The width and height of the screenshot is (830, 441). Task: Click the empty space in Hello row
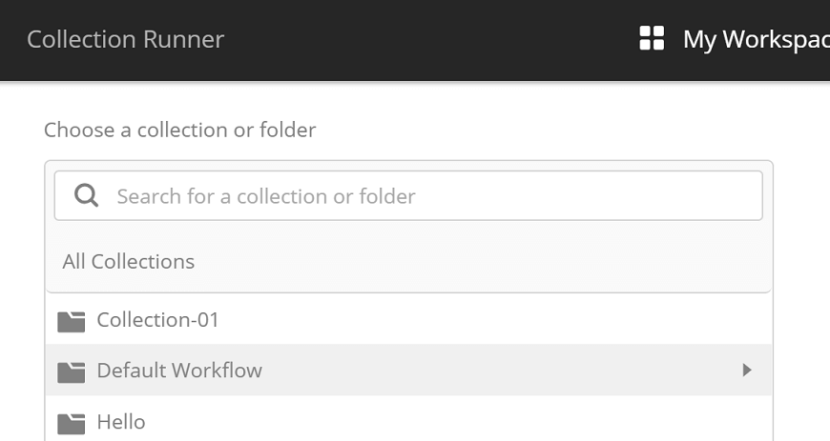tap(455, 422)
